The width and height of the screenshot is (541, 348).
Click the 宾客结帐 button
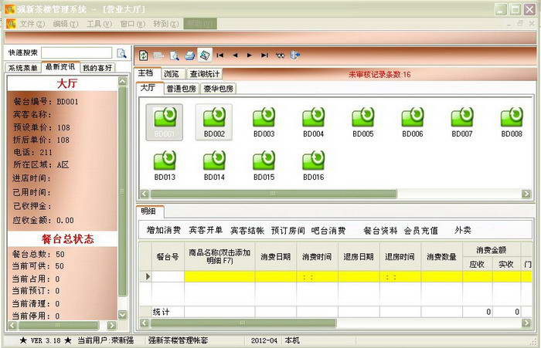click(247, 230)
